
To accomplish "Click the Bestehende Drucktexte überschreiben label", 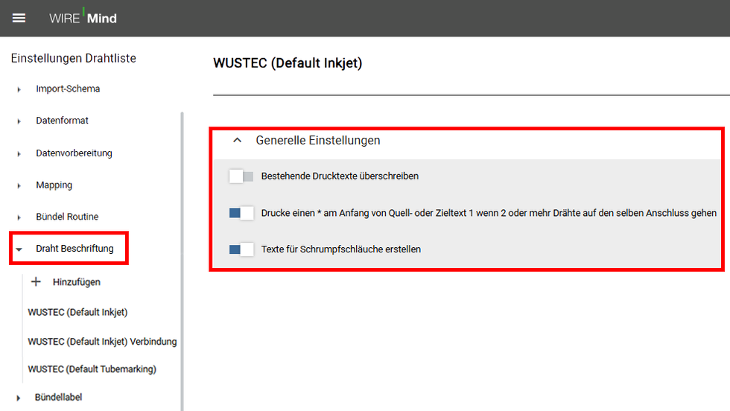I will [x=340, y=176].
